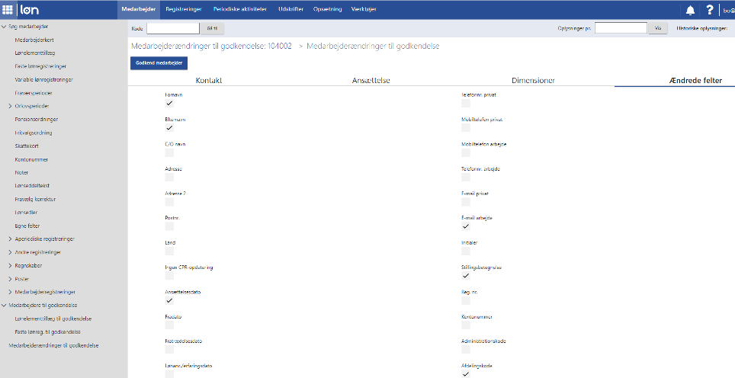Open Skattekort in the sidebar

coord(26,146)
